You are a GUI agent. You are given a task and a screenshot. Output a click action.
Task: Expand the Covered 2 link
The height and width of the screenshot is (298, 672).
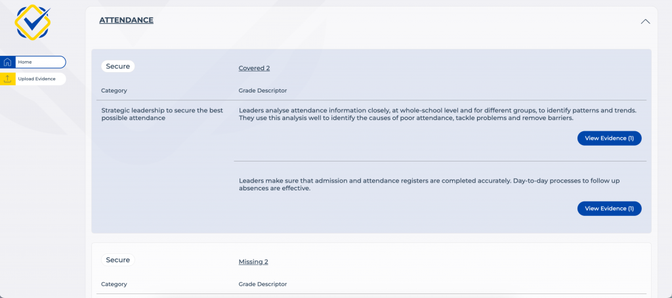[254, 68]
